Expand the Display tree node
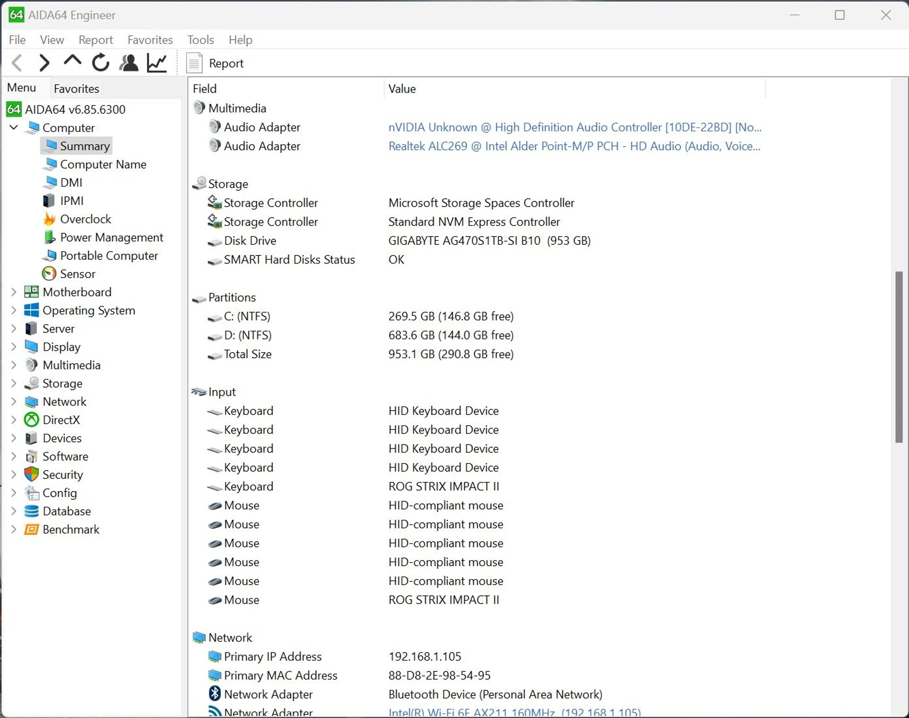909x718 pixels. [14, 347]
